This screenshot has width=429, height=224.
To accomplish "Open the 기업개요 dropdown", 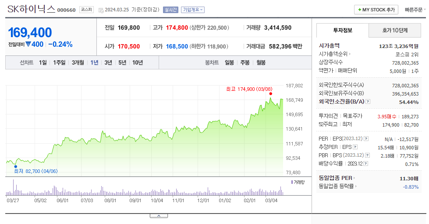I will pos(193,10).
